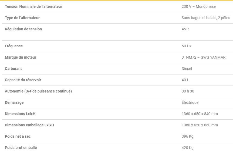The image size is (233, 153).
Task: Click the "Fréquence" row label
Action: point(14,46)
